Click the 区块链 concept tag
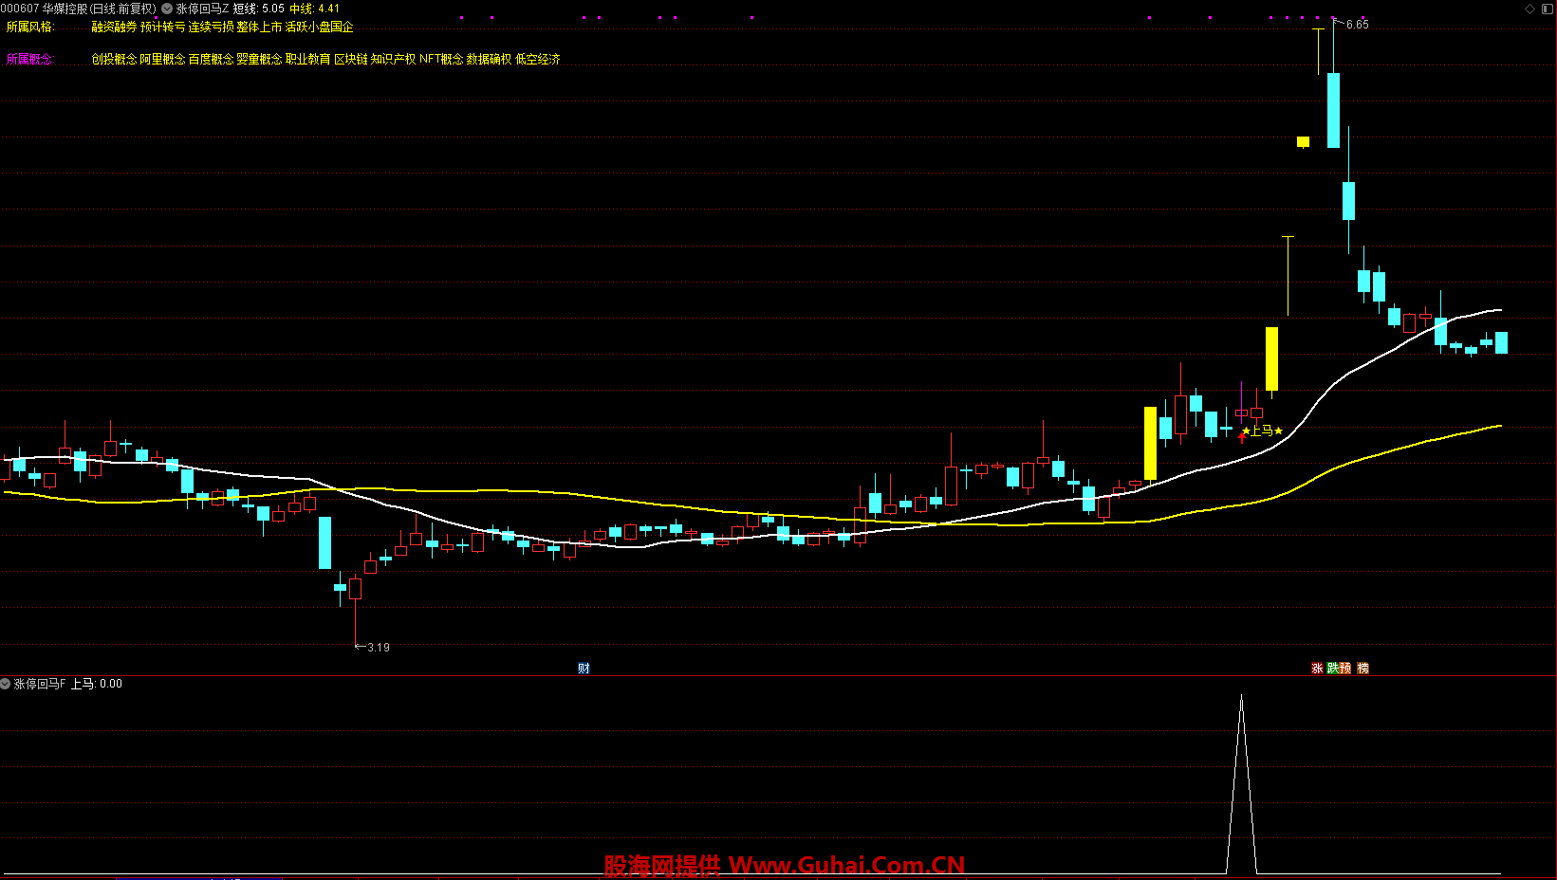Screen dimensions: 1557x880 pos(351,59)
